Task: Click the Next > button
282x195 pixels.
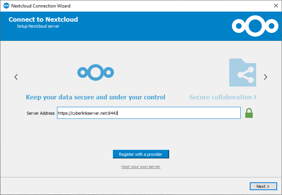Action: tap(263, 186)
